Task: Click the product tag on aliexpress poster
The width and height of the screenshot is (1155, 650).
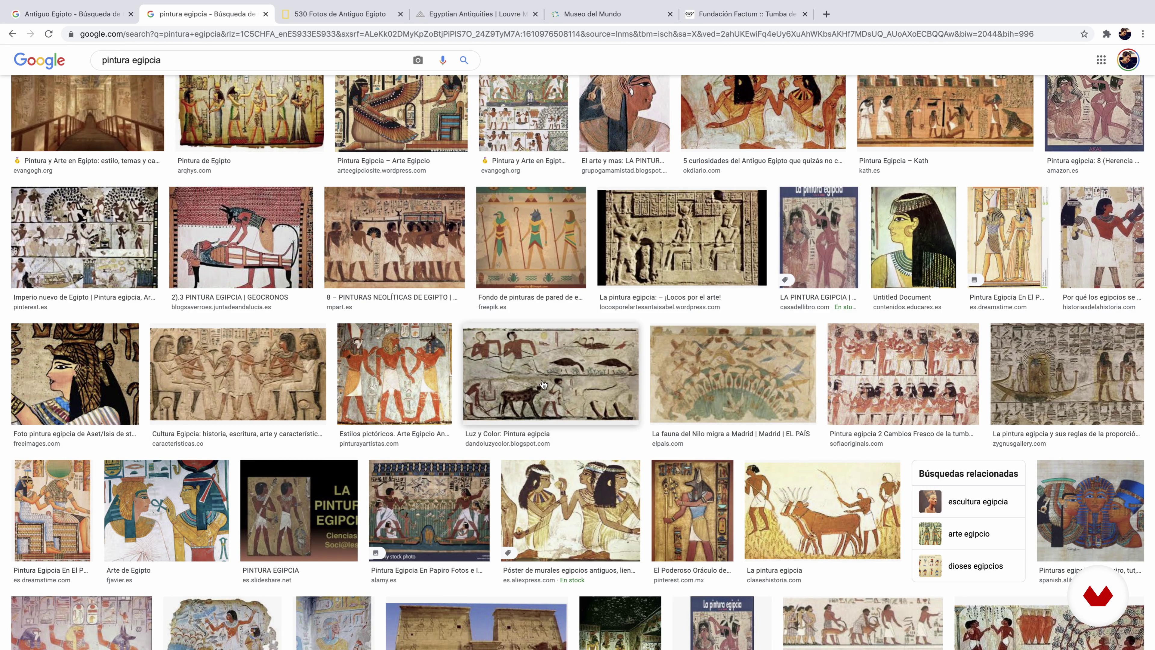Action: (x=508, y=553)
